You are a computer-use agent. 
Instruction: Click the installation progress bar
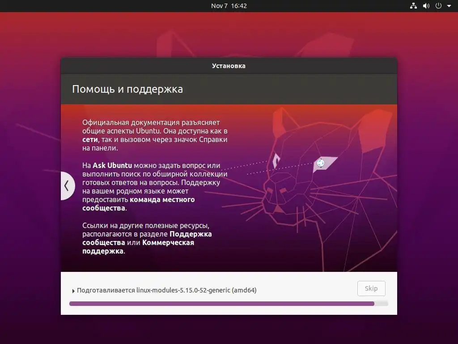pyautogui.click(x=229, y=304)
